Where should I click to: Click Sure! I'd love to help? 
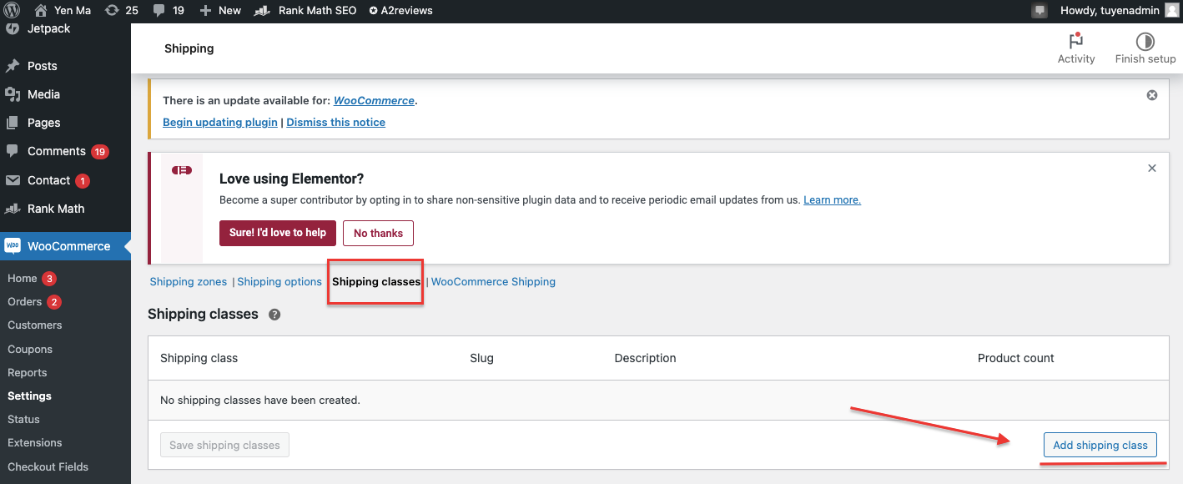(x=278, y=233)
